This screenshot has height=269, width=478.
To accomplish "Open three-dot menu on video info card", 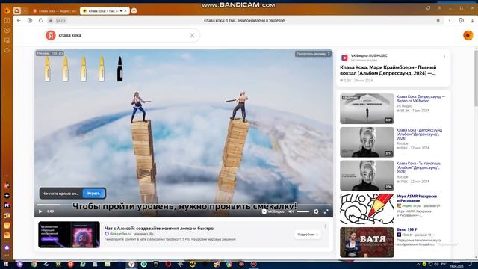I will pyautogui.click(x=444, y=57).
